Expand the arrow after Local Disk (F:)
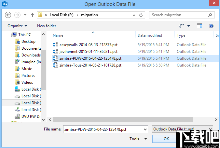The height and width of the screenshot is (148, 220). point(77,15)
